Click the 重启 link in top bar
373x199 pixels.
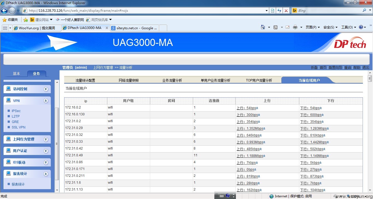[348, 68]
